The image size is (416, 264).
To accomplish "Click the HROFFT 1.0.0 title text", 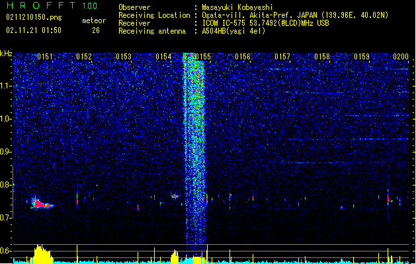I will click(52, 5).
